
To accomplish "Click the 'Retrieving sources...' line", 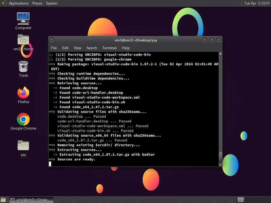I will click(75, 83).
